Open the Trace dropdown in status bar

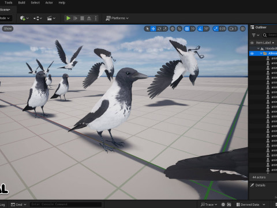coord(209,205)
